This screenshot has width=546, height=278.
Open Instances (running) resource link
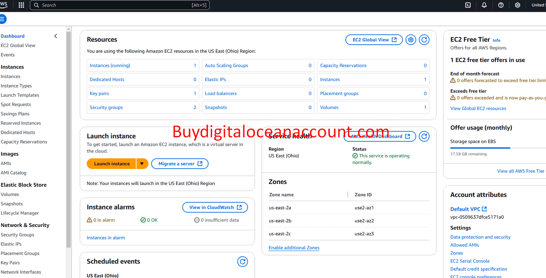[110, 65]
